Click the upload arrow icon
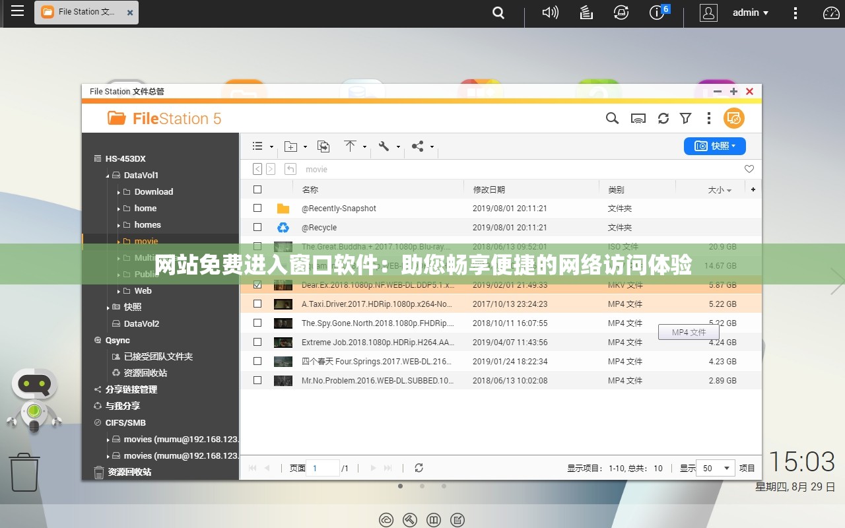This screenshot has height=528, width=845. click(350, 147)
